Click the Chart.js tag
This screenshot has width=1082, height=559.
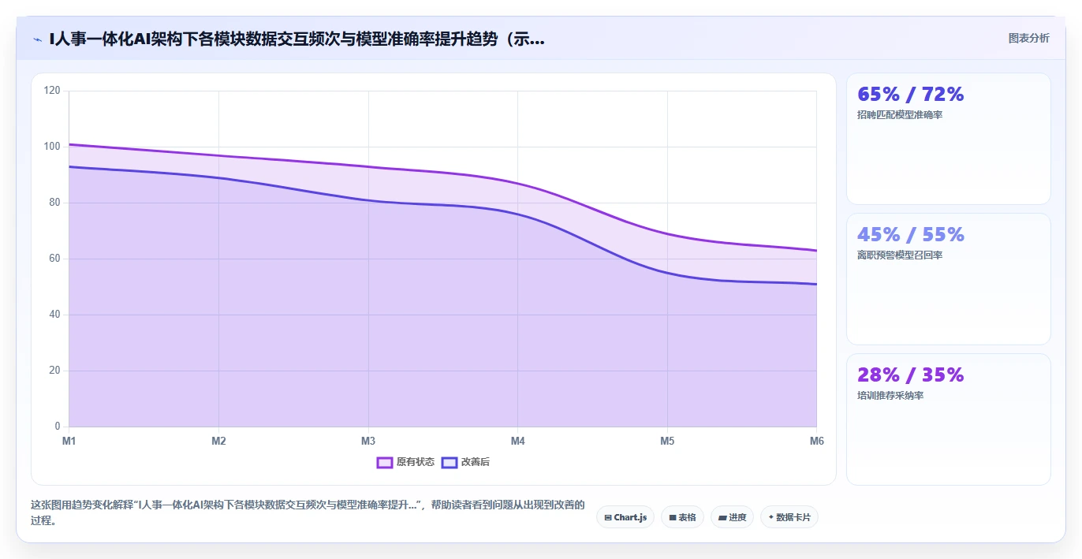(x=625, y=517)
